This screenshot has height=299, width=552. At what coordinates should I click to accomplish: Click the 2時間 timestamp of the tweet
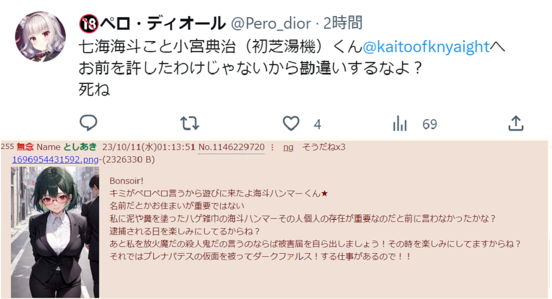pyautogui.click(x=343, y=23)
